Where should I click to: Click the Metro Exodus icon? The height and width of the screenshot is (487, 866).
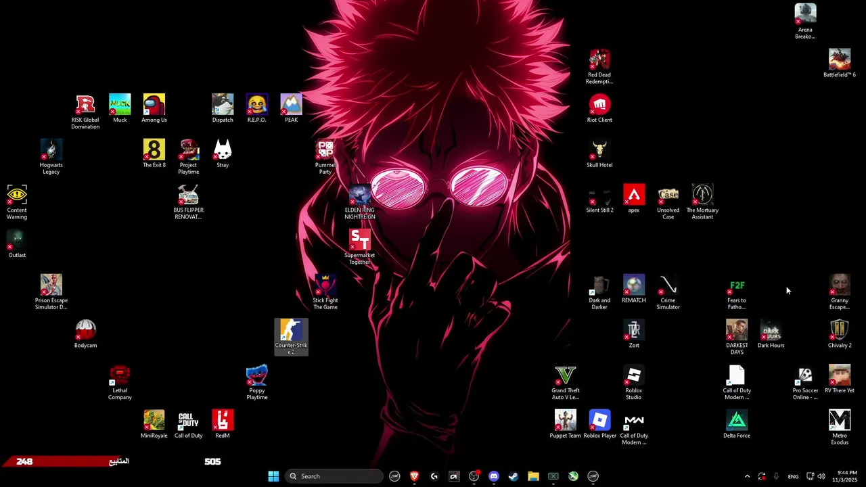pos(840,427)
